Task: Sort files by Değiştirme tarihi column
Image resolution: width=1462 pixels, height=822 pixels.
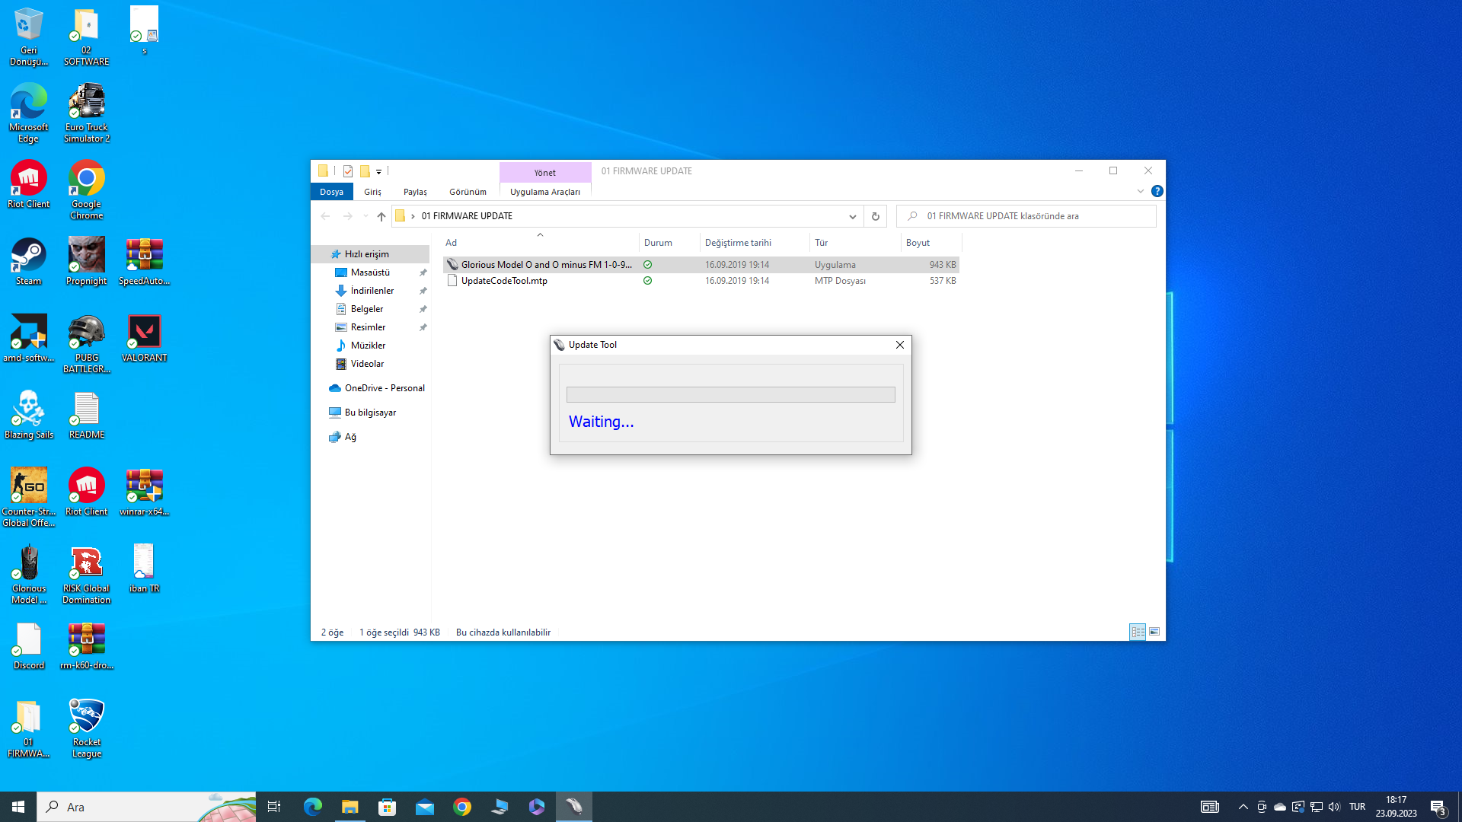Action: [738, 243]
